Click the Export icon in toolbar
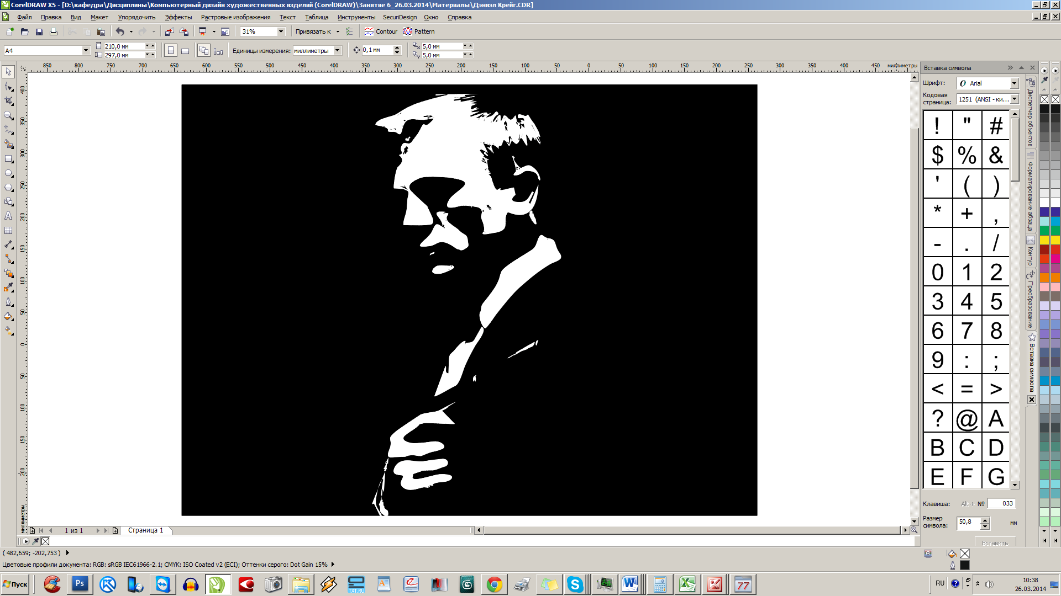The height and width of the screenshot is (596, 1061). 183,31
